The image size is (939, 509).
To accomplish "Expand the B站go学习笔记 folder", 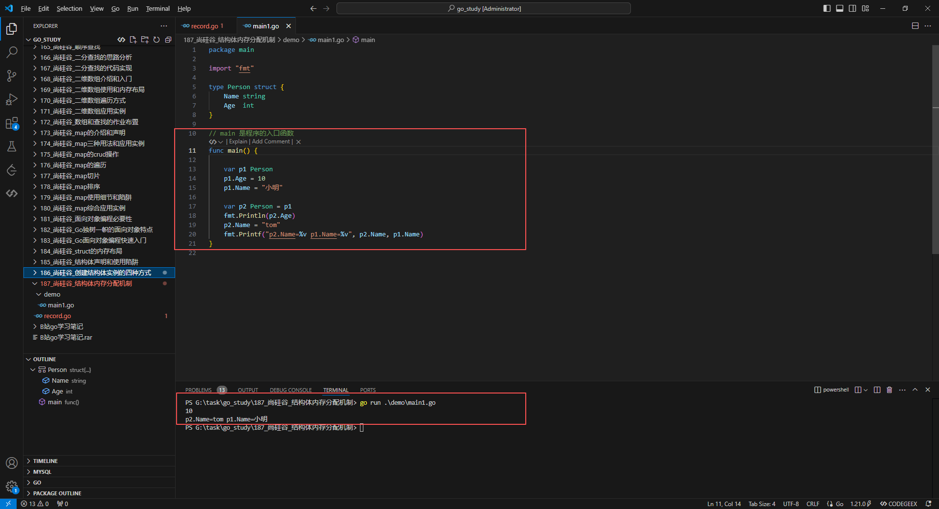I will [99, 326].
